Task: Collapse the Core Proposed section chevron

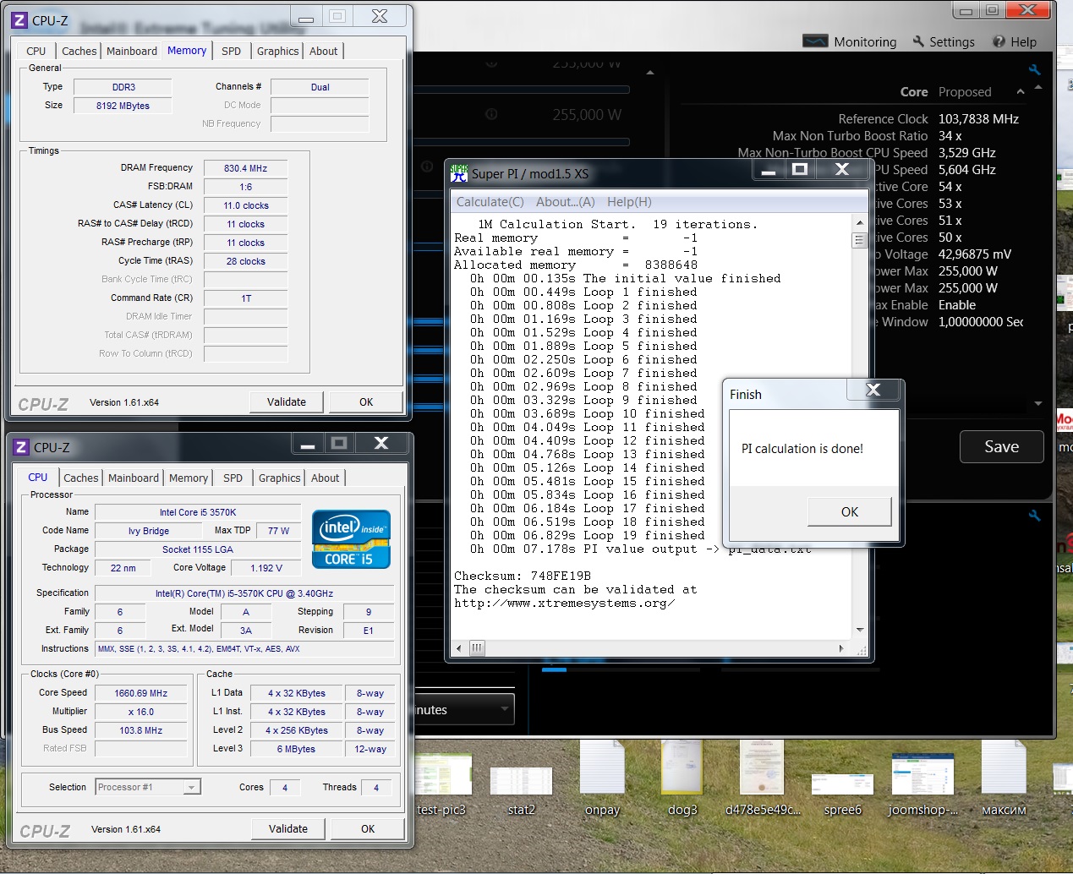Action: tap(1020, 92)
